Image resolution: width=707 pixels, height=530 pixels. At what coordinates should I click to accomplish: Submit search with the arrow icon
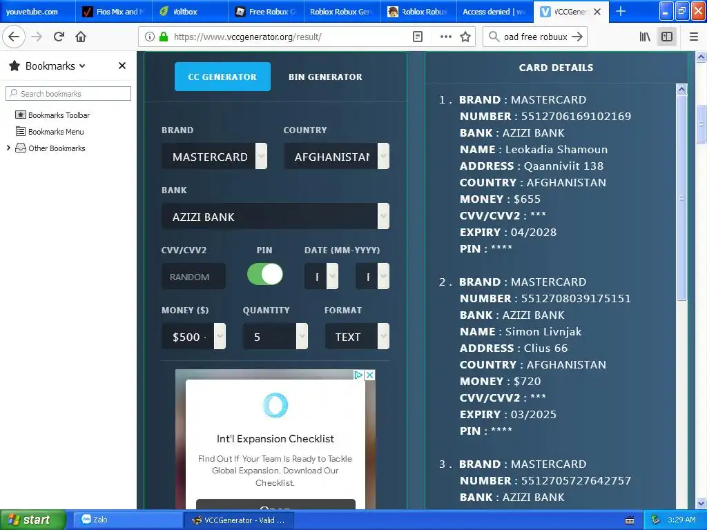[577, 37]
